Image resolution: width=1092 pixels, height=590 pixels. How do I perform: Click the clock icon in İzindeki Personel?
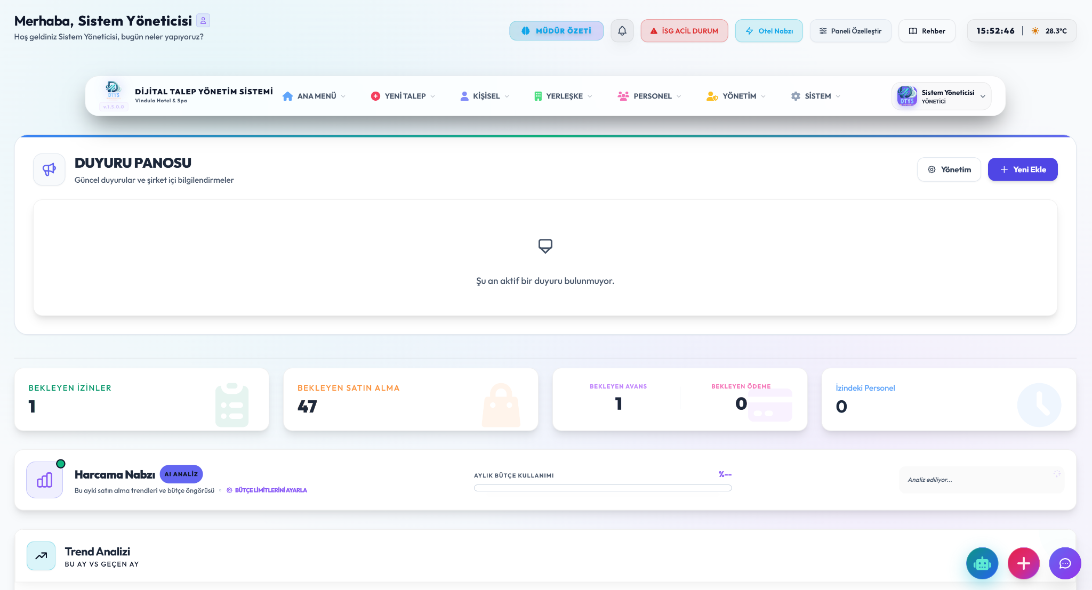1039,405
